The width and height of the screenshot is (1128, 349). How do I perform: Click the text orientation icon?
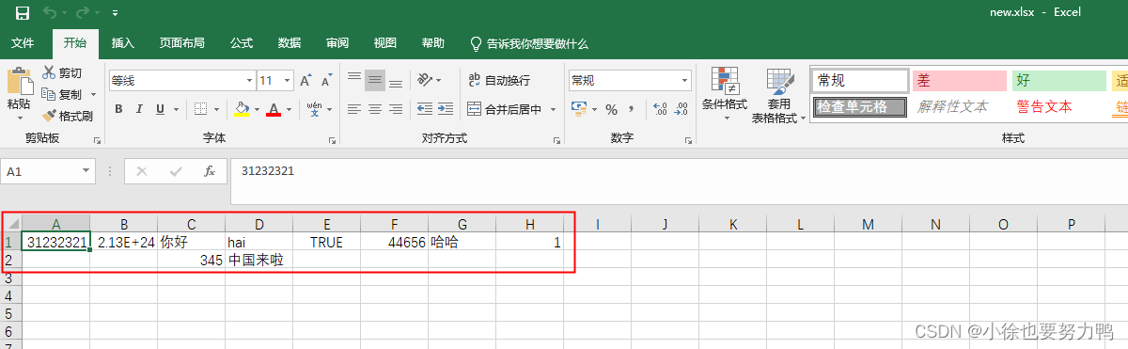[x=426, y=80]
